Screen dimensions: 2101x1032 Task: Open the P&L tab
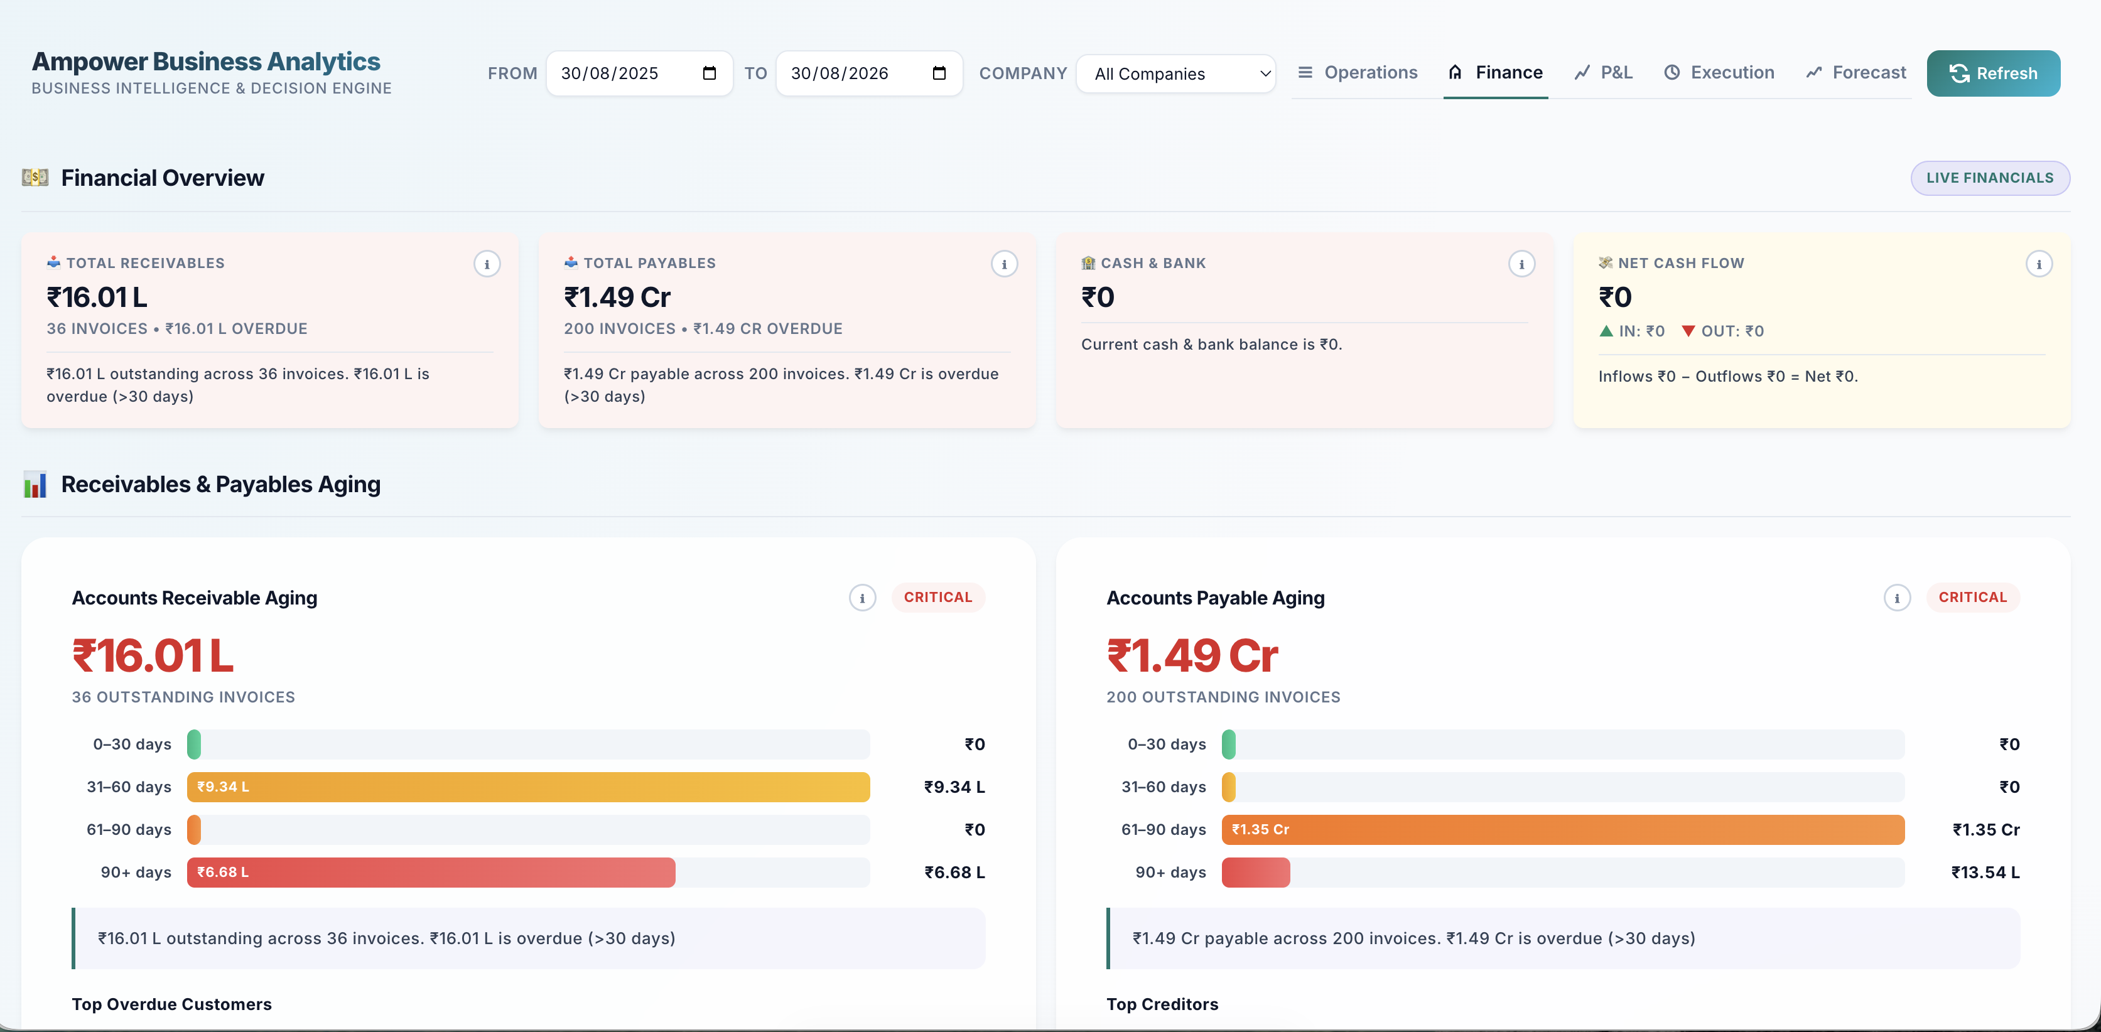[x=1604, y=73]
